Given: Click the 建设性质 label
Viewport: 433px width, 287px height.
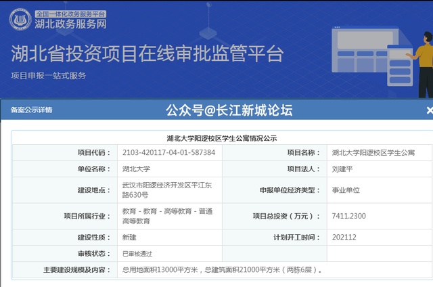Looking at the screenshot, I should point(94,238).
